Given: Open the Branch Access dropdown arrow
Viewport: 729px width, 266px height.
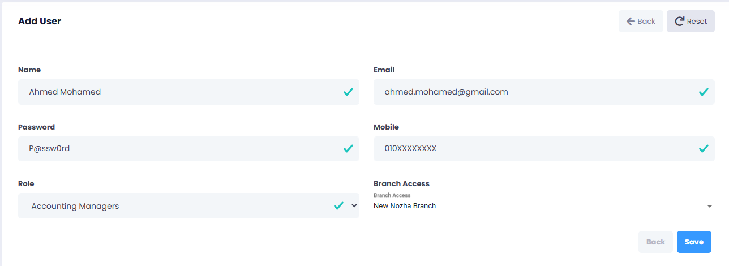Looking at the screenshot, I should click(x=710, y=207).
